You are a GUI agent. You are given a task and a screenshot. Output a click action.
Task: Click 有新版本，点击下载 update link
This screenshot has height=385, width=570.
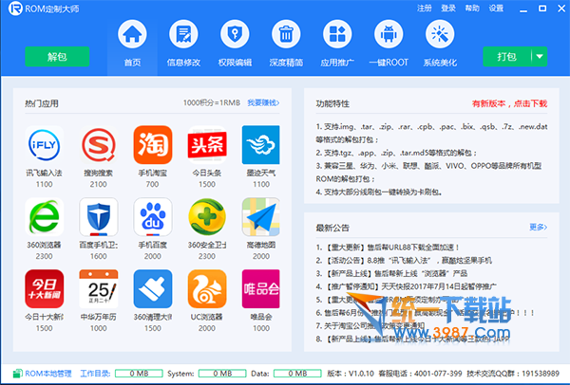pyautogui.click(x=509, y=103)
